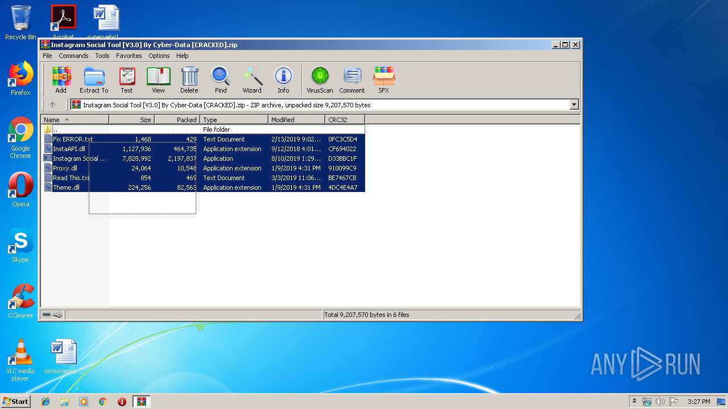Select Theme.dll file
The width and height of the screenshot is (728, 409).
coord(204,187)
